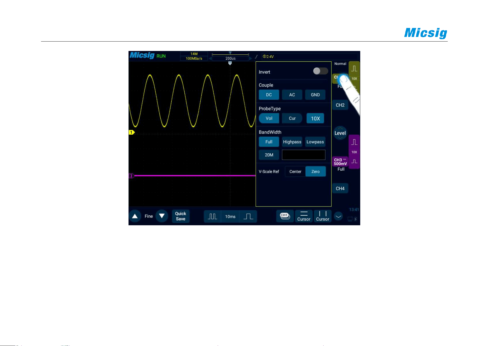The height and width of the screenshot is (346, 489).
Task: Select the Lowpass bandwidth filter
Action: click(315, 142)
